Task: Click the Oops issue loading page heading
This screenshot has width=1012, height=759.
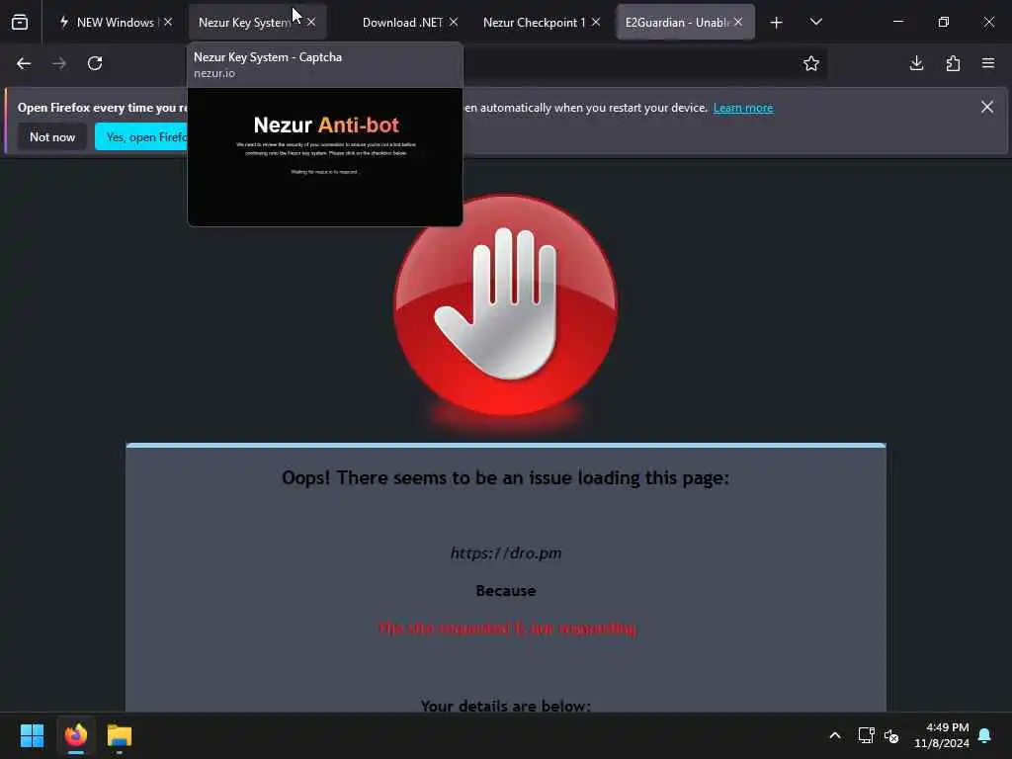Action: [505, 478]
